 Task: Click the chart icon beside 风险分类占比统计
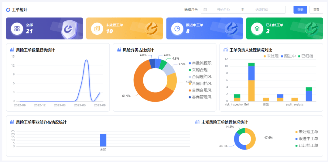pos(119,50)
